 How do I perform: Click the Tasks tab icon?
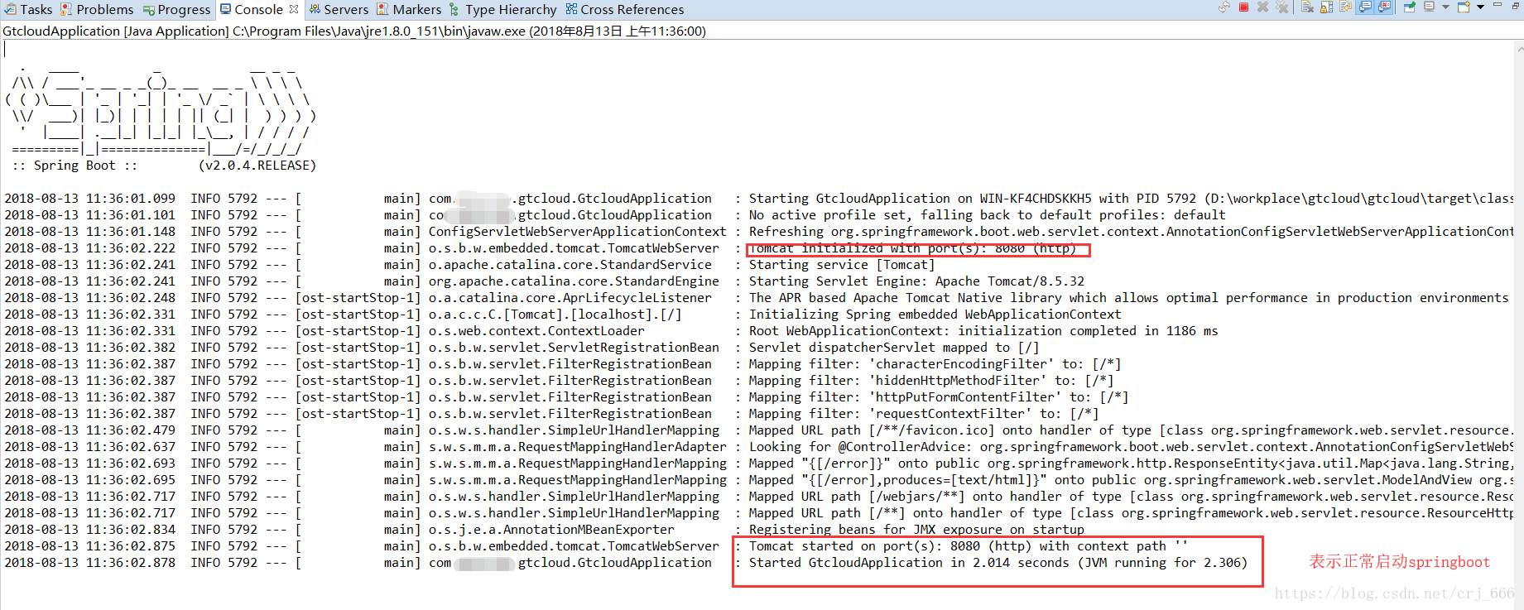pyautogui.click(x=10, y=9)
